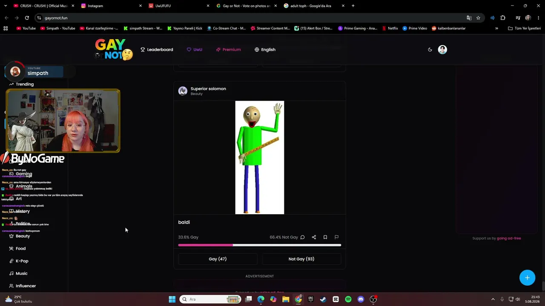Open the Tüm Yer İşaretleri bookmarks folder
This screenshot has width=545, height=306.
click(x=525, y=28)
